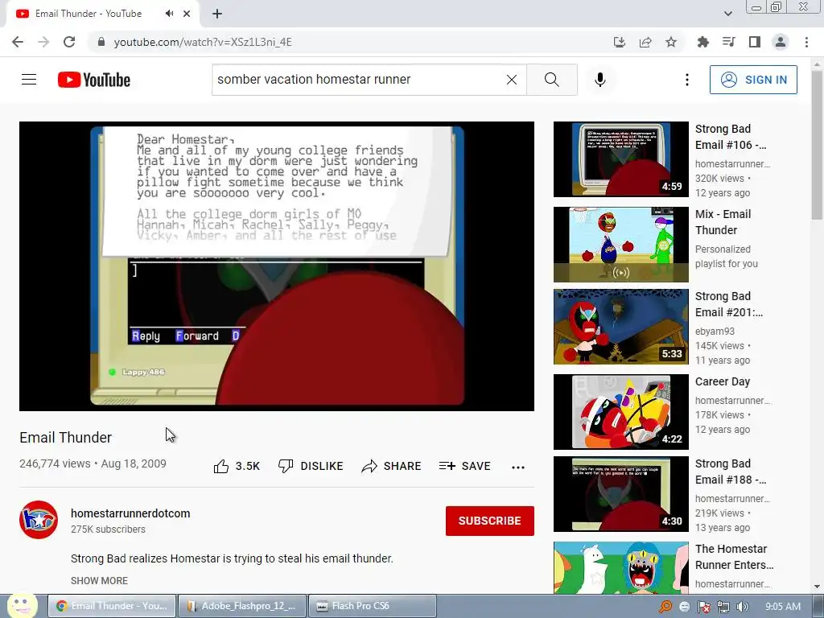Go to YouTube home via logo
The width and height of the screenshot is (824, 618).
[x=94, y=80]
